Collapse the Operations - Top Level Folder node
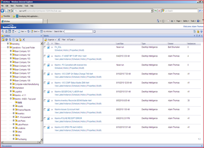The image size is (204, 148). tap(8, 47)
